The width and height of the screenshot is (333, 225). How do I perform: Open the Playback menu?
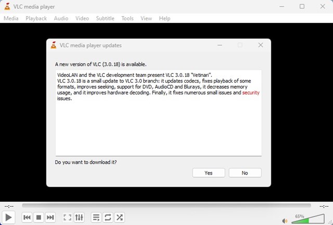tap(36, 18)
